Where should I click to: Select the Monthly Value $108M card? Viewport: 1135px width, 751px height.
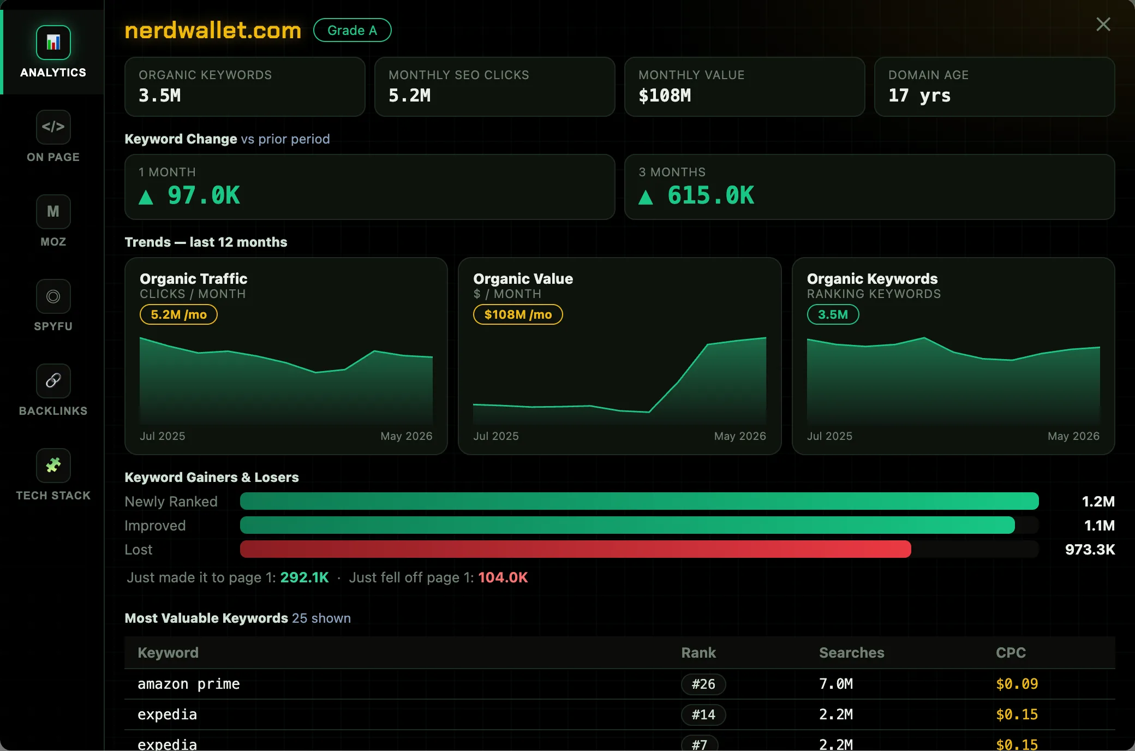click(x=745, y=87)
